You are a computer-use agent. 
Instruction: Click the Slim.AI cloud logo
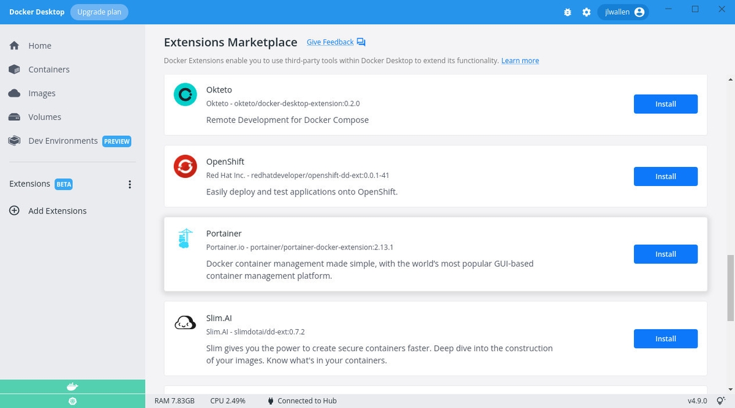[185, 323]
